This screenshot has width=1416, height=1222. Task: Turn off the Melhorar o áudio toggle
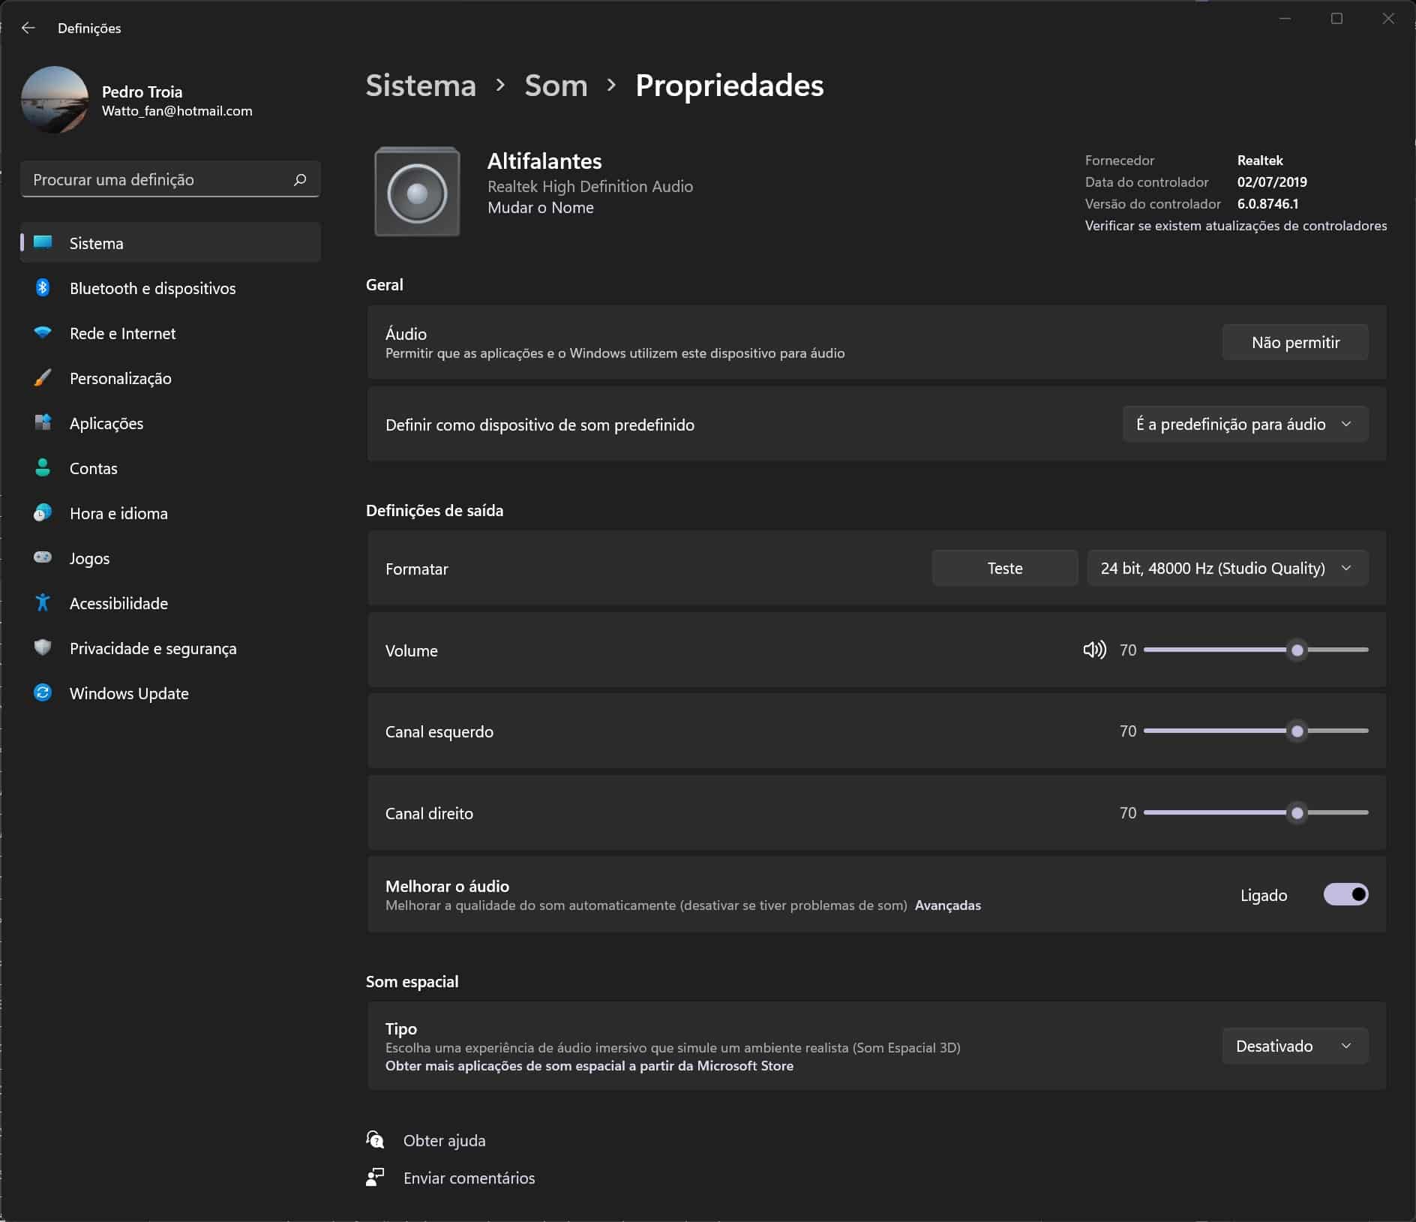click(1345, 894)
